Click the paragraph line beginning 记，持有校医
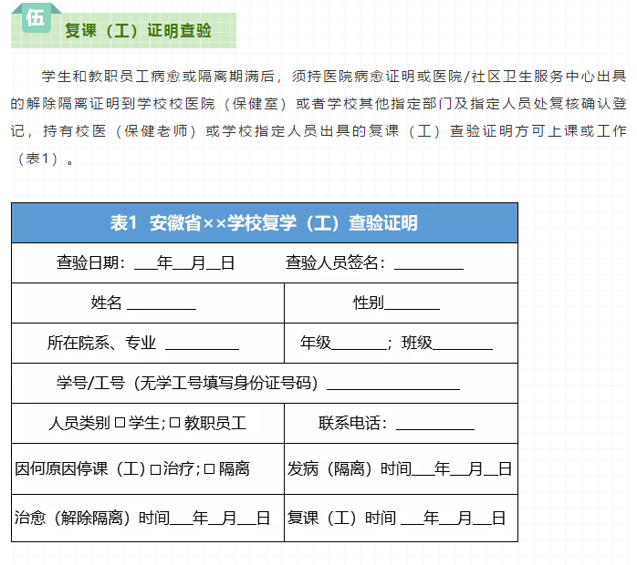Image resolution: width=637 pixels, height=565 pixels. coord(318,131)
